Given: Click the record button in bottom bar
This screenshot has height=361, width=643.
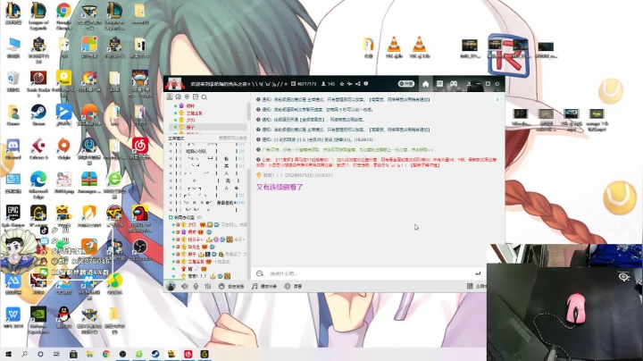Looking at the screenshot, I should [293, 286].
